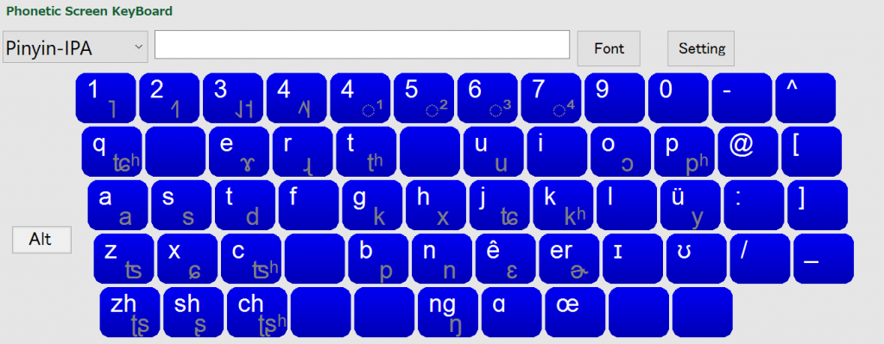
Task: Select the number 3 dipping tone key
Action: [x=233, y=98]
